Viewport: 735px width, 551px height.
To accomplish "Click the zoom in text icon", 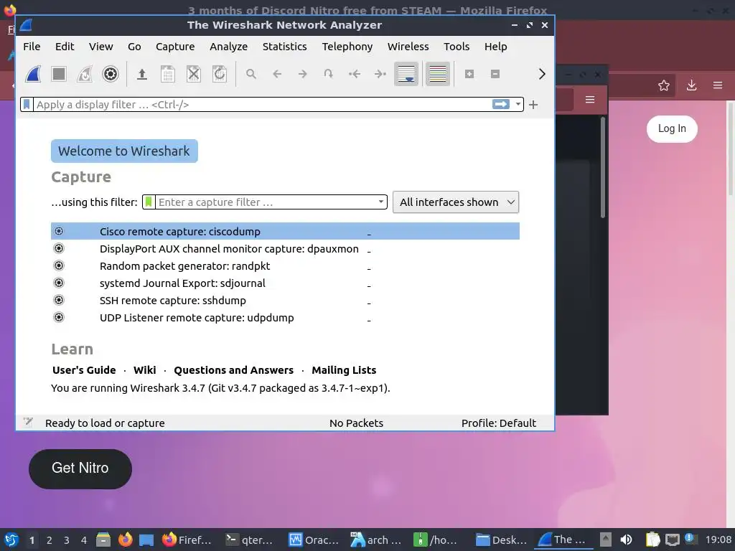I will click(x=469, y=74).
